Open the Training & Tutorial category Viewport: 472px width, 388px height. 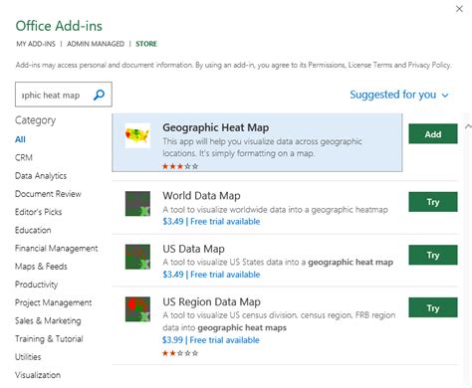[x=49, y=339]
